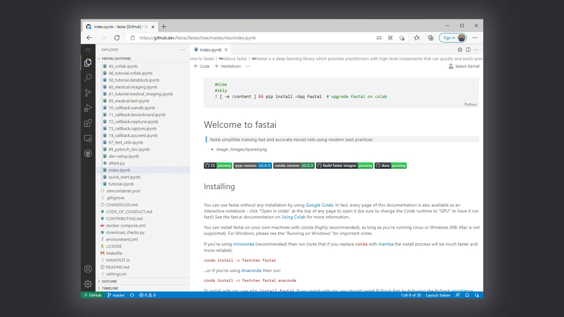Open the Extensions view
The width and height of the screenshot is (564, 317).
pyautogui.click(x=88, y=123)
